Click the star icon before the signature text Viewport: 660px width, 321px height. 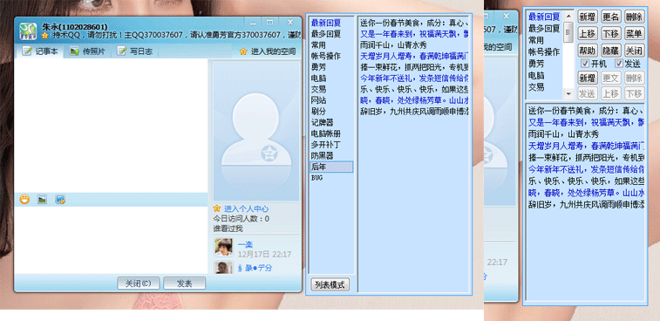click(x=44, y=35)
